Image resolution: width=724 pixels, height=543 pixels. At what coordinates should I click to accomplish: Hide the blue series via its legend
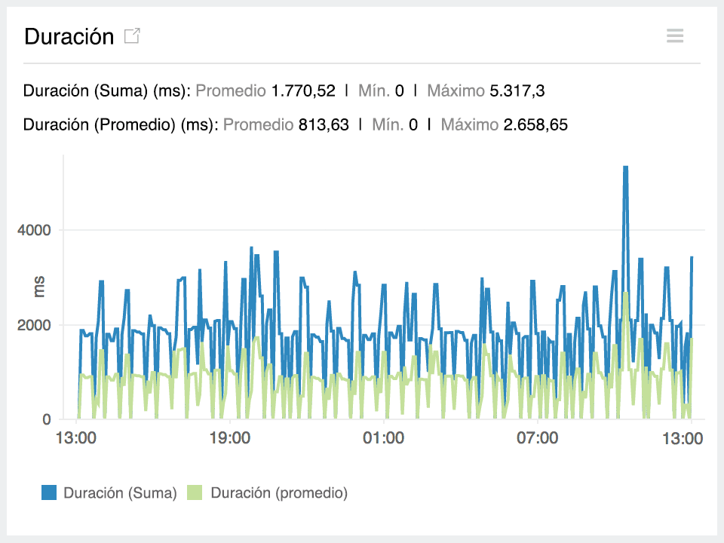pyautogui.click(x=48, y=492)
